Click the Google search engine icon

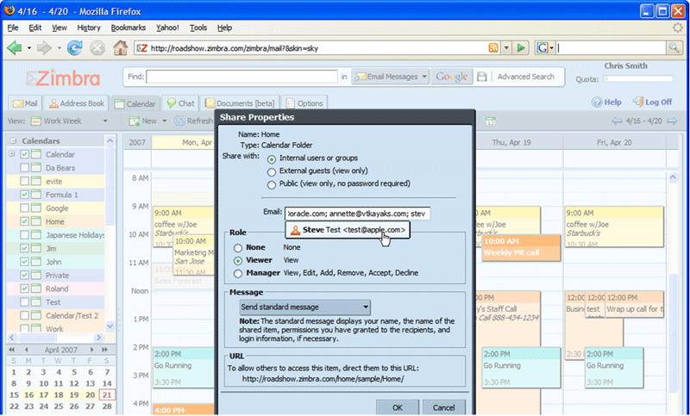543,48
